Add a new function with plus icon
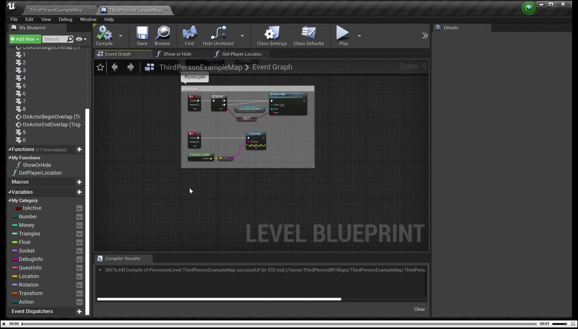The width and height of the screenshot is (578, 329). coord(79,149)
